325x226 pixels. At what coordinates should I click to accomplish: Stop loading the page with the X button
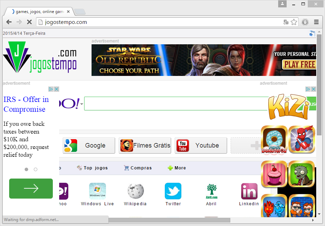[29, 22]
